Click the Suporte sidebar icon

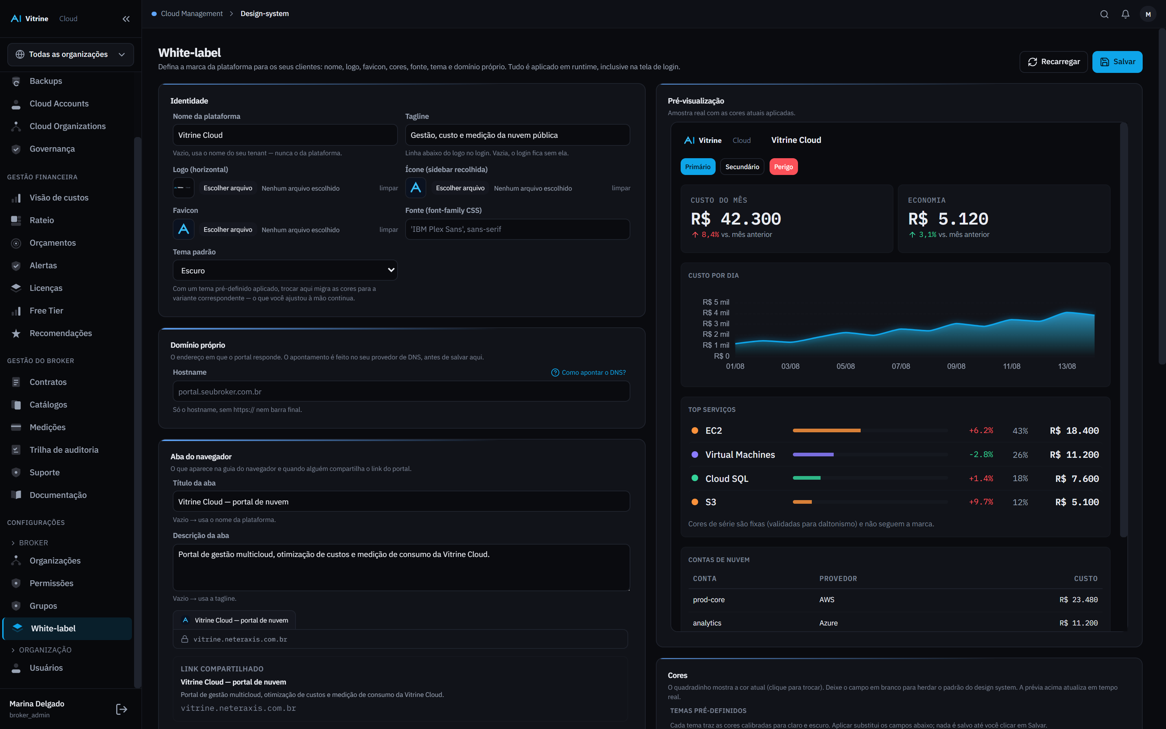coord(16,472)
